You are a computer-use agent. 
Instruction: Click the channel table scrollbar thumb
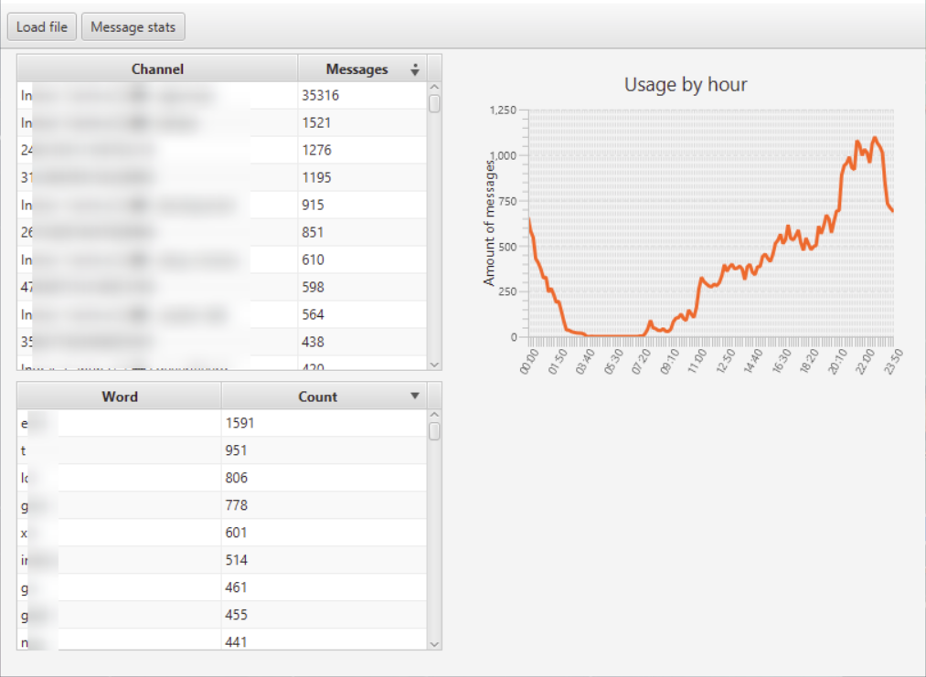434,104
